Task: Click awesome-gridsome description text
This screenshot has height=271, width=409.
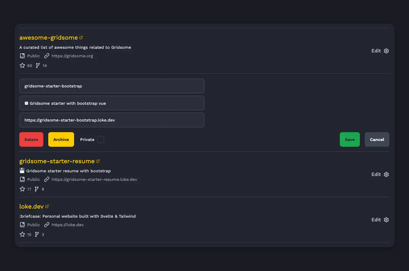Action: [75, 48]
